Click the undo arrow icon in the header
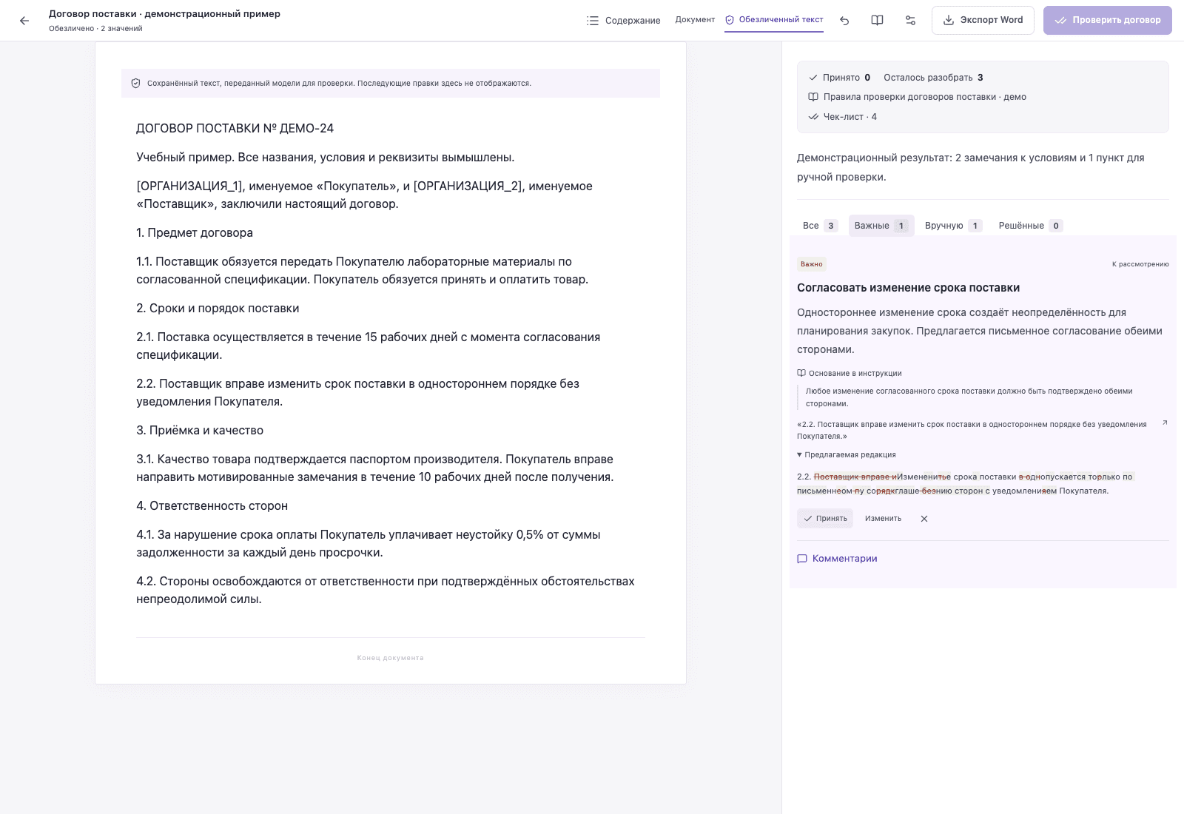The width and height of the screenshot is (1184, 814). coord(844,21)
